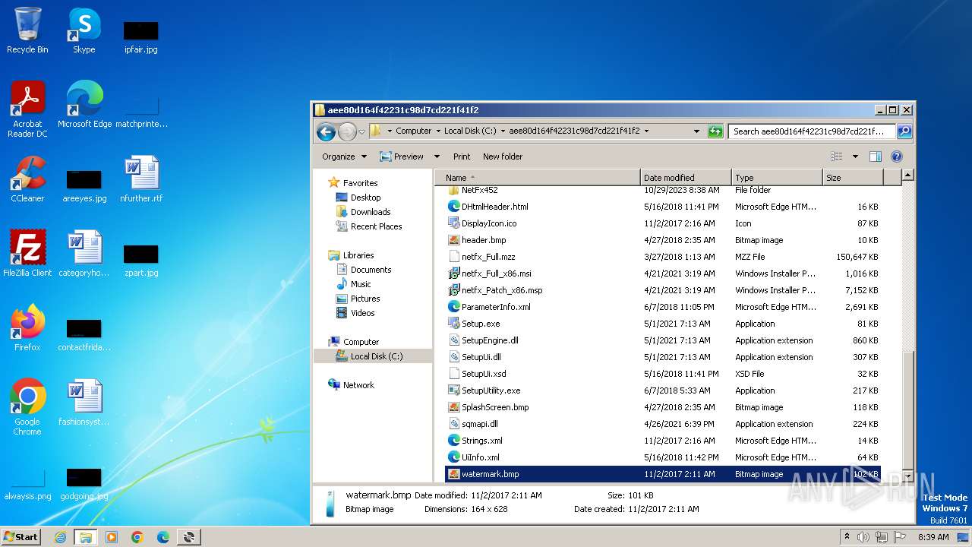The height and width of the screenshot is (547, 972).
Task: Open the CCleaner desktop shortcut
Action: coord(27,180)
